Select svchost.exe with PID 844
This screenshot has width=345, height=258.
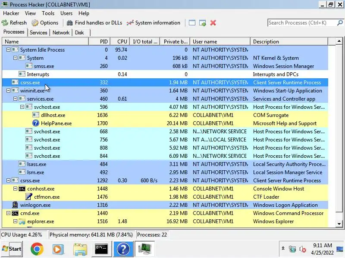coord(165,156)
